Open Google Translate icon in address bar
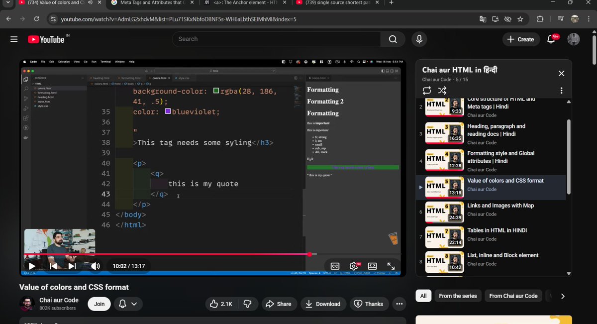 (483, 18)
